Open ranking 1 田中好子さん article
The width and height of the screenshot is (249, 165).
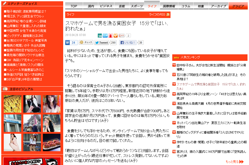211,67
